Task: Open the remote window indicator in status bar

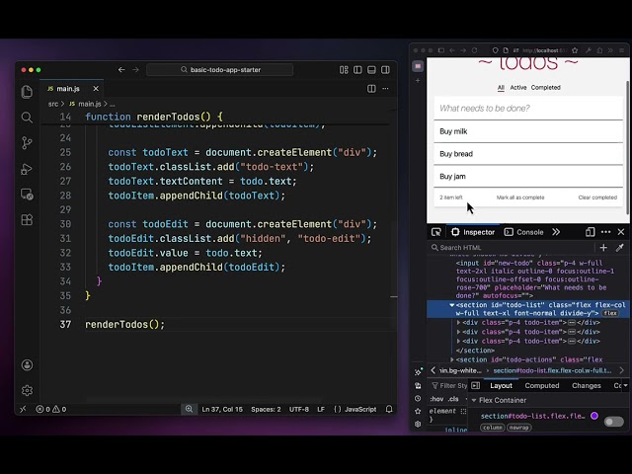Action: (x=23, y=409)
